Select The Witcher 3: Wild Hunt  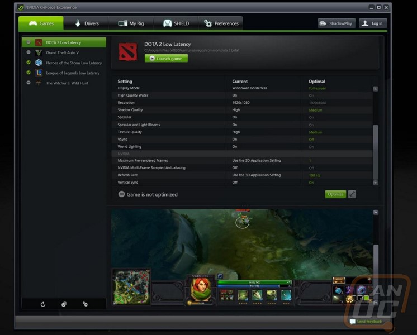coord(64,83)
